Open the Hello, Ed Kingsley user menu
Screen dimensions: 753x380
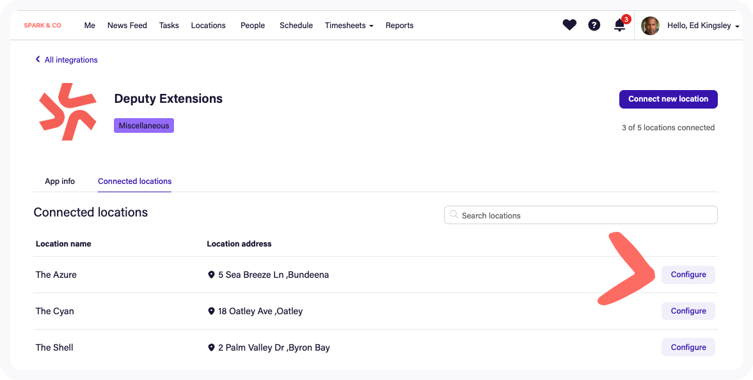704,26
